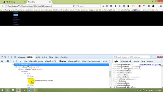Click the eye-shaped extension icon
This screenshot has height=92, width=163.
(x=149, y=6)
